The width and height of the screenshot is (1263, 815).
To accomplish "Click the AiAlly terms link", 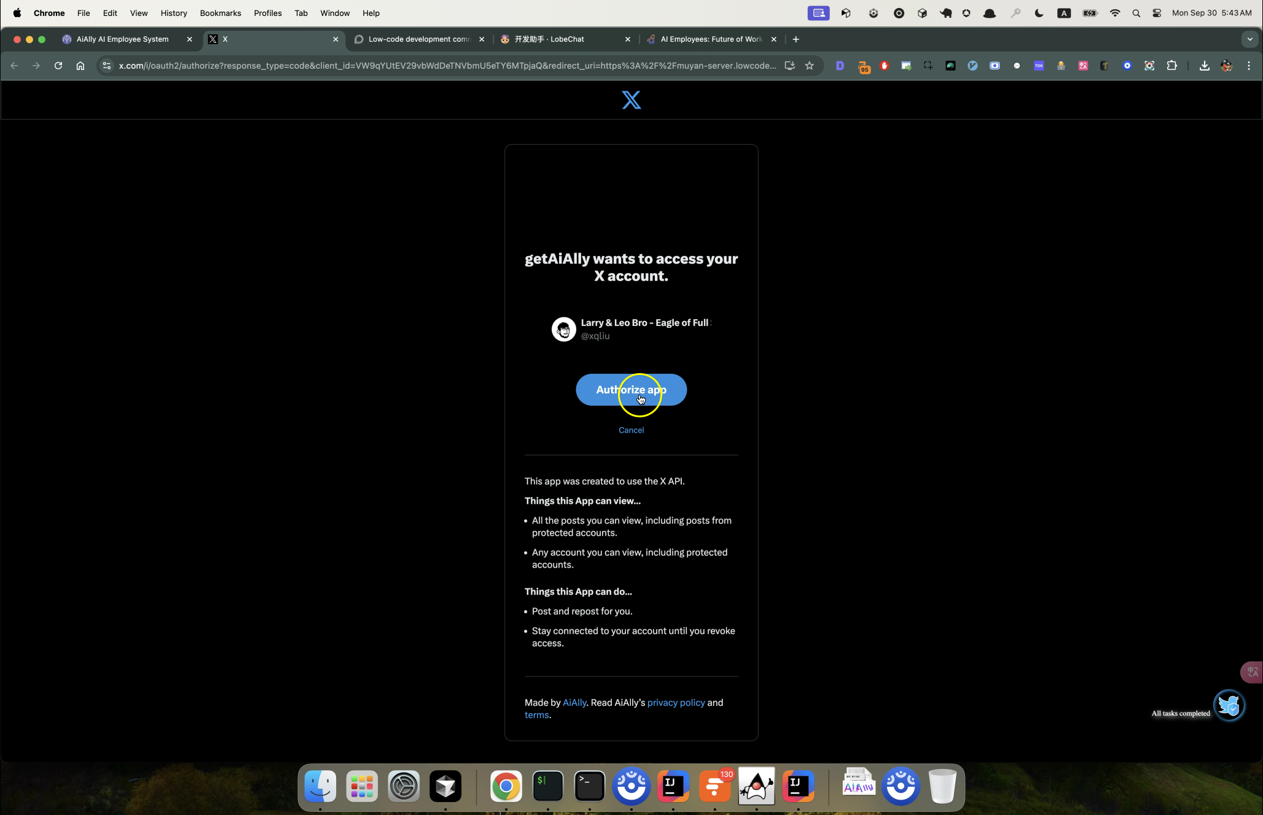I will [536, 715].
